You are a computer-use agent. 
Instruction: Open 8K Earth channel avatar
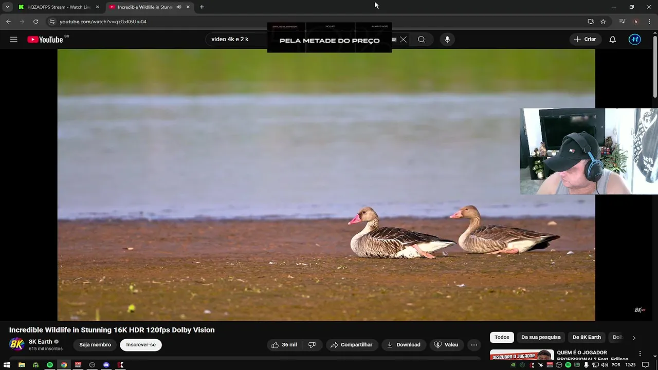[17, 345]
